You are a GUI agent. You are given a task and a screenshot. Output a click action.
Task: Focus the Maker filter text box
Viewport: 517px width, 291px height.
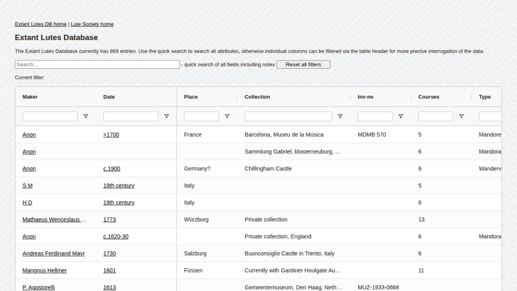tap(50, 116)
